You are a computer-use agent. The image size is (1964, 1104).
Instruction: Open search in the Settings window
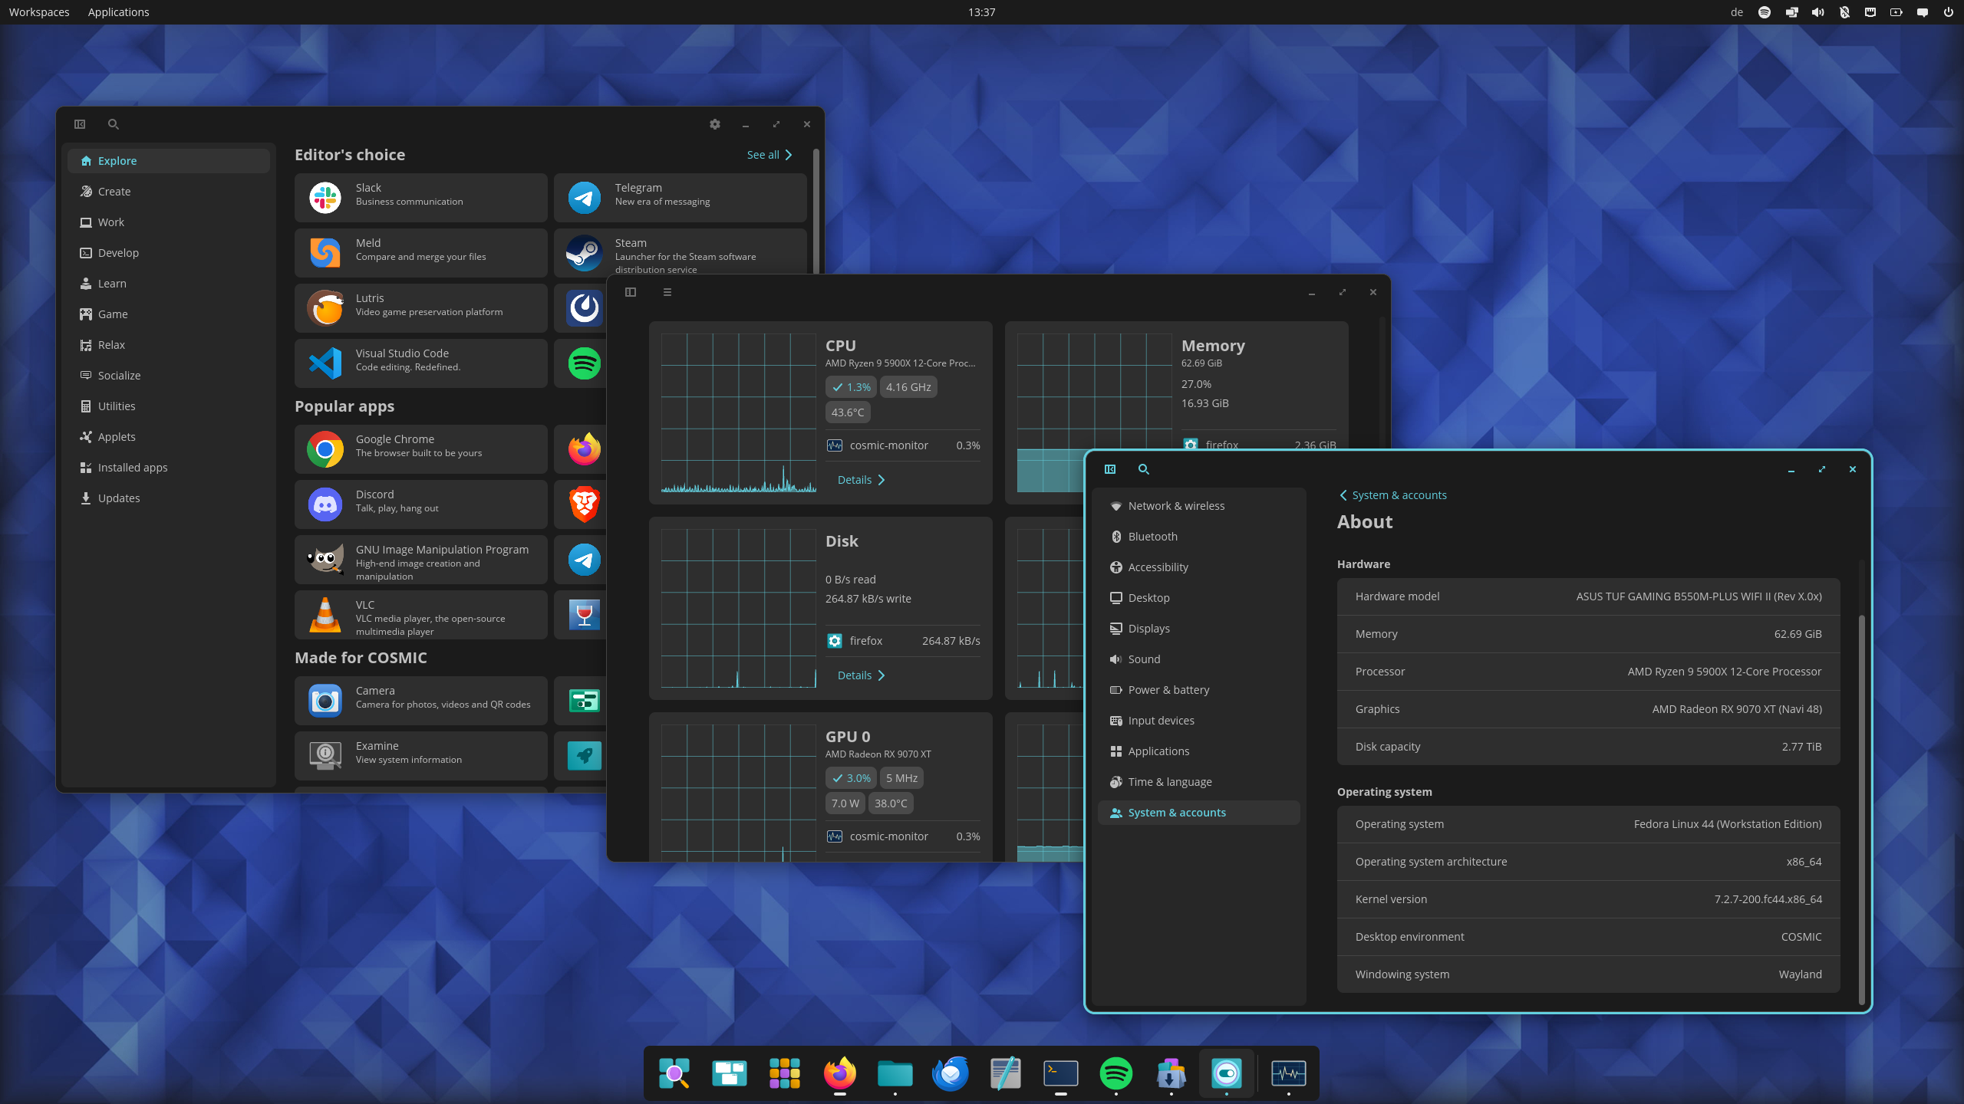coord(1144,469)
